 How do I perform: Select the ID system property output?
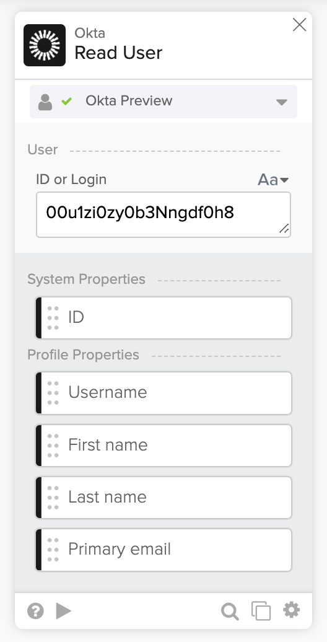163,318
